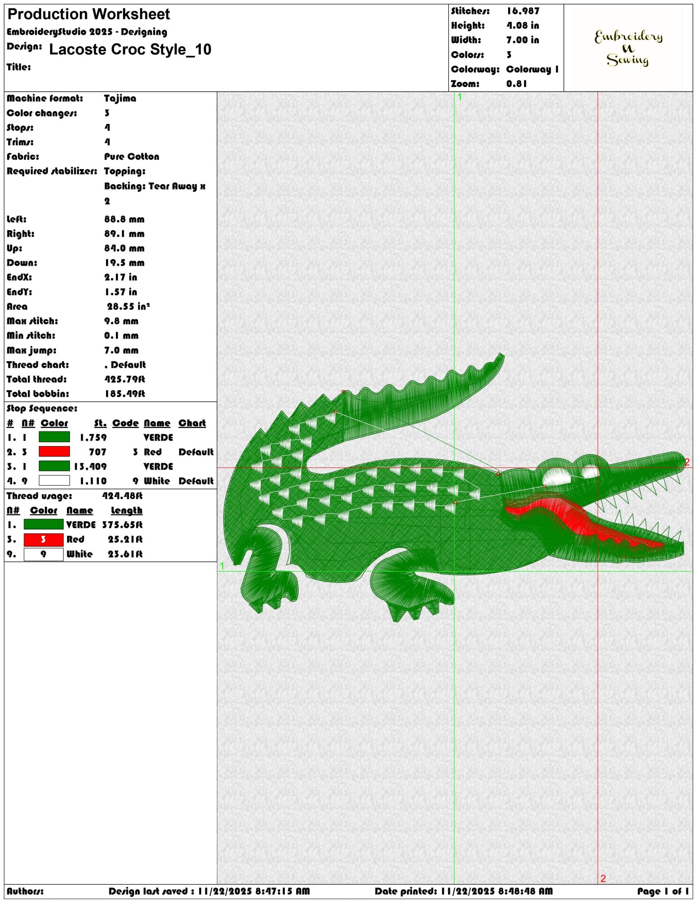Click the Length column header in Thread usage

point(127,511)
